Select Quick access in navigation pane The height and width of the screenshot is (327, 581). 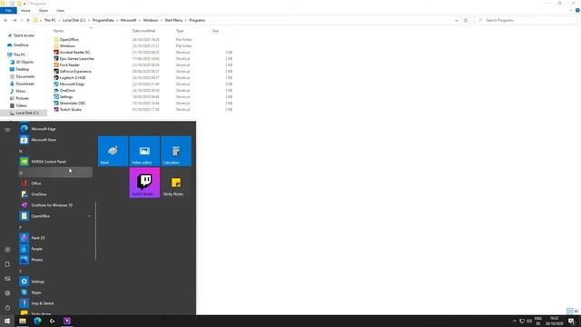(x=24, y=35)
